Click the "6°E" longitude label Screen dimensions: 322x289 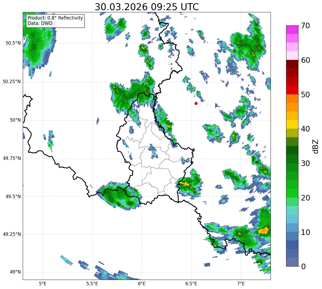[x=142, y=283]
